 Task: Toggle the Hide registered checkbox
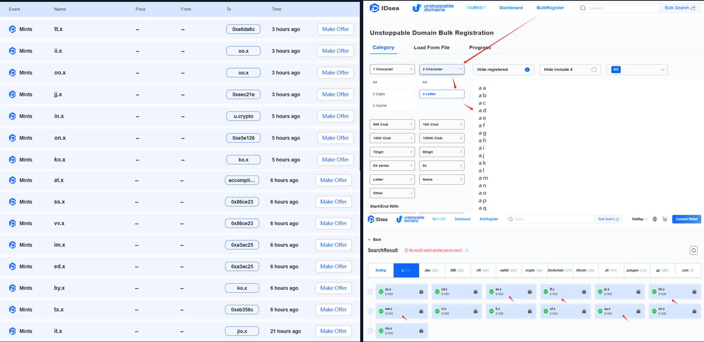click(527, 69)
